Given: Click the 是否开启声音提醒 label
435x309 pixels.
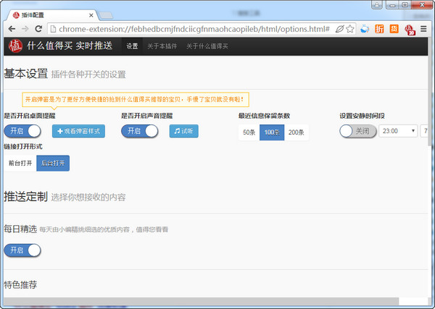Looking at the screenshot, I should (x=147, y=116).
